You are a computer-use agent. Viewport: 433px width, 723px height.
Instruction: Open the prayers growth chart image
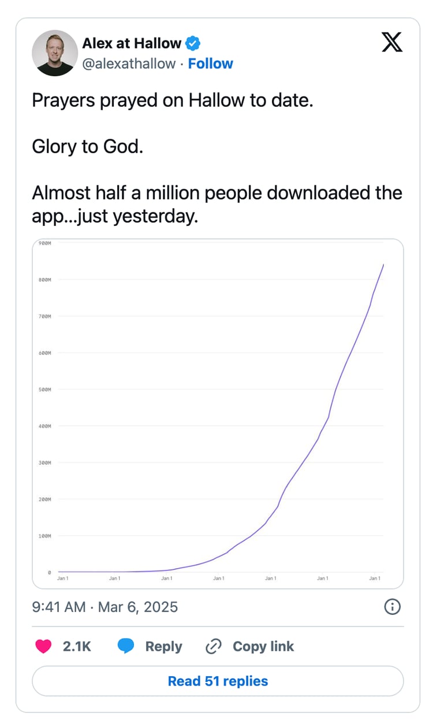point(218,414)
